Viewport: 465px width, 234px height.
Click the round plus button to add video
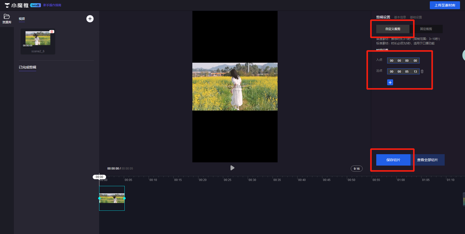(x=90, y=19)
